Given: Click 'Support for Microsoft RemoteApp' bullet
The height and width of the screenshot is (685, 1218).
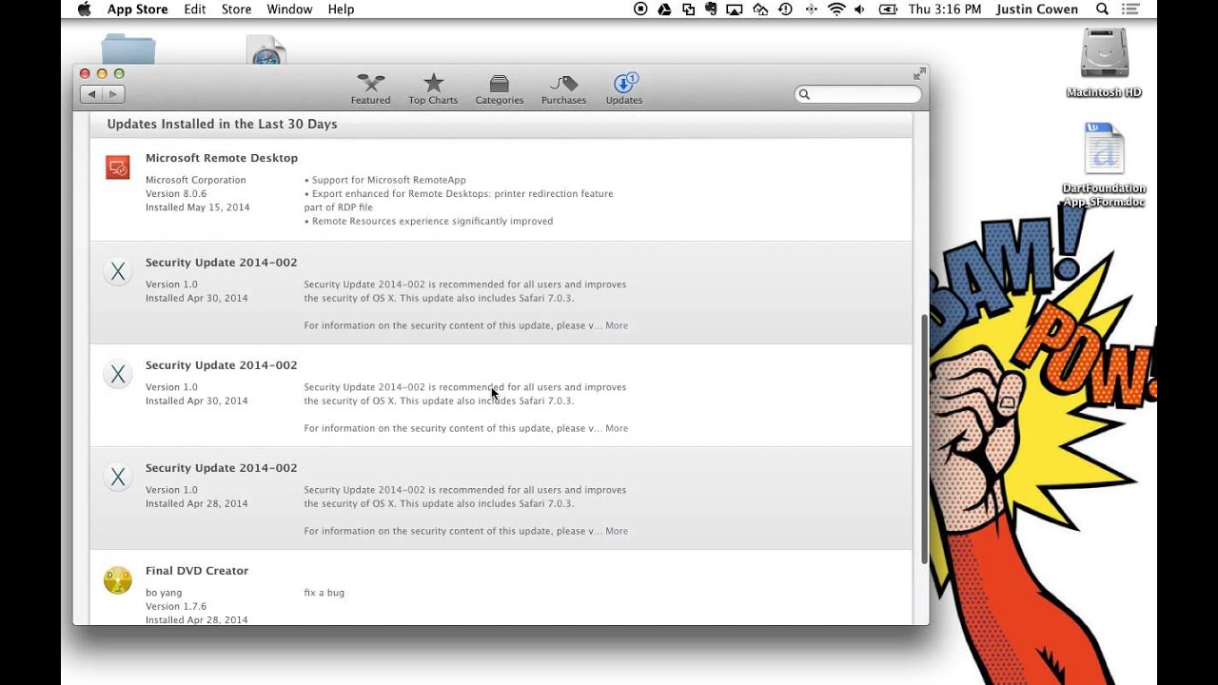Looking at the screenshot, I should (385, 180).
